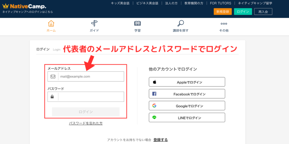Viewport: 289px width, 144px height.
Task: Open the ガイド signpost icon
Action: point(94,23)
